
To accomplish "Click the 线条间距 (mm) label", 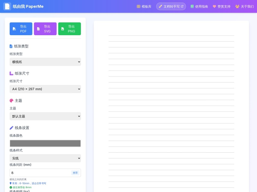I will 21,165.
